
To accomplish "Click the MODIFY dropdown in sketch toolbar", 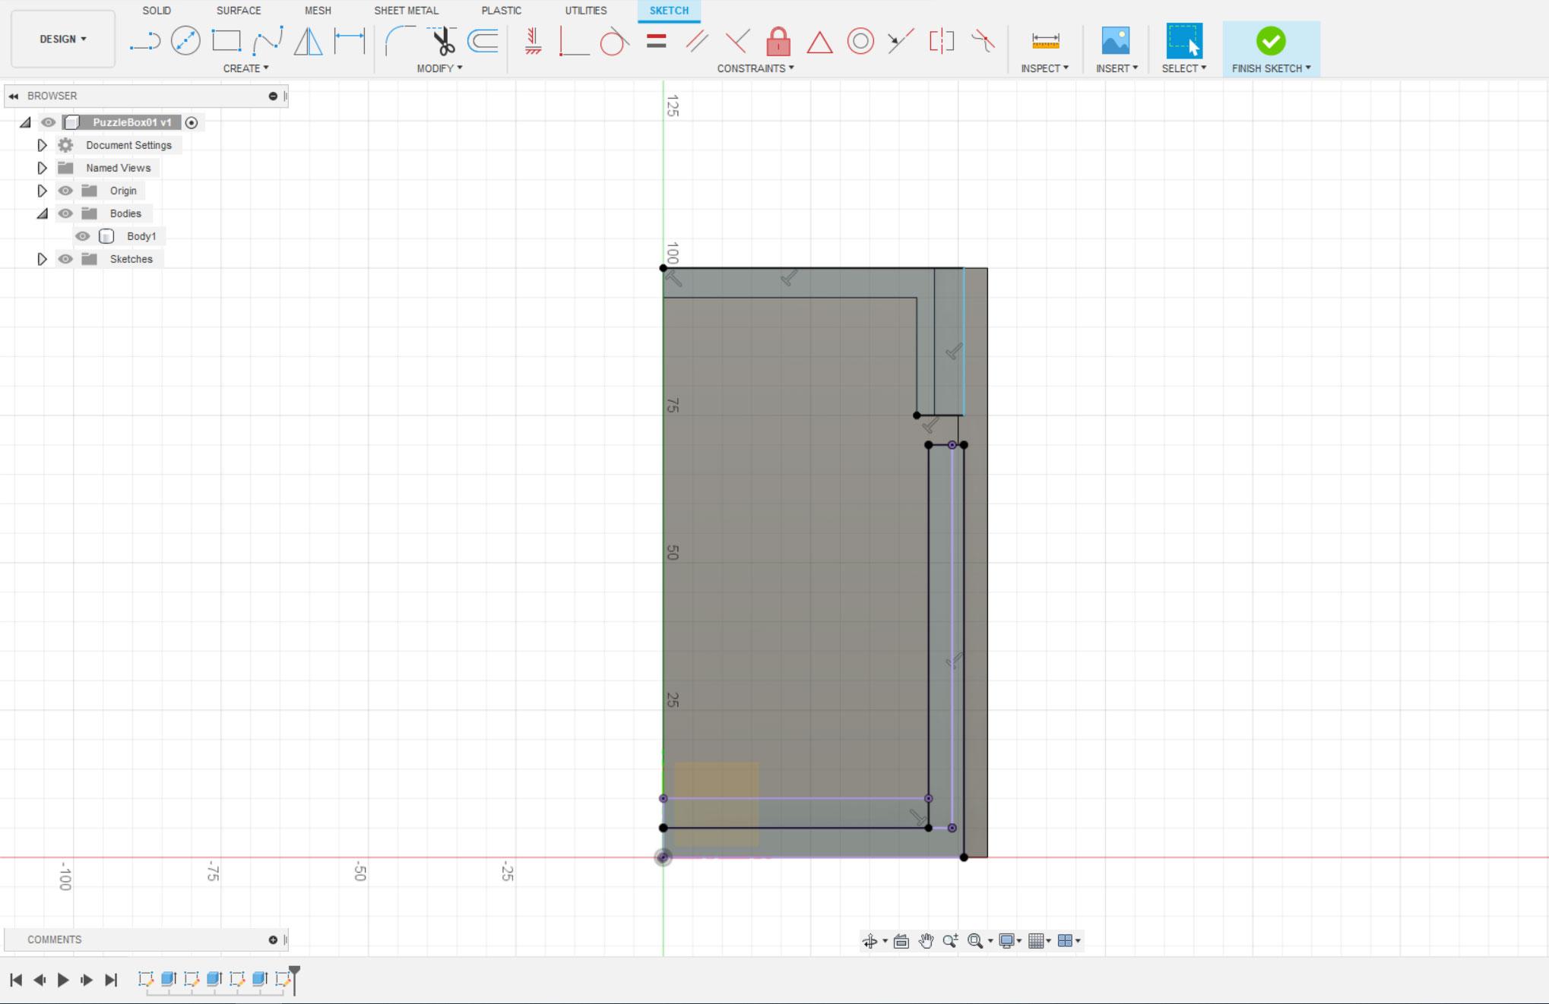I will pos(440,68).
